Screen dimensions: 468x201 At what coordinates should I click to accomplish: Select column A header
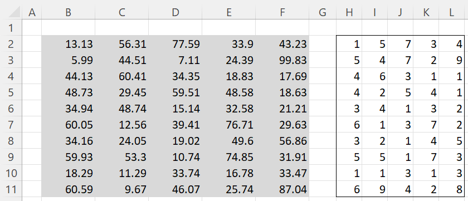tap(32, 12)
